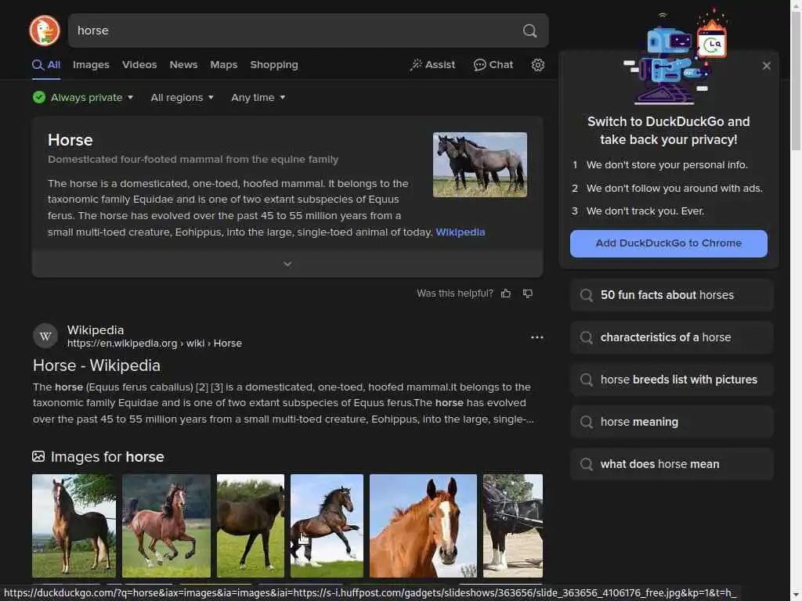Open black horse with harness image

pyautogui.click(x=513, y=526)
